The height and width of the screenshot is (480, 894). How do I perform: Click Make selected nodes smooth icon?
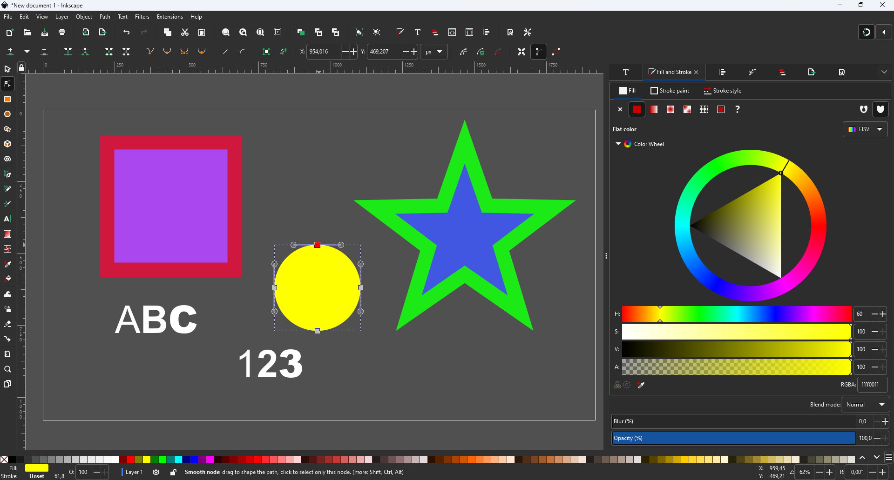tap(167, 52)
